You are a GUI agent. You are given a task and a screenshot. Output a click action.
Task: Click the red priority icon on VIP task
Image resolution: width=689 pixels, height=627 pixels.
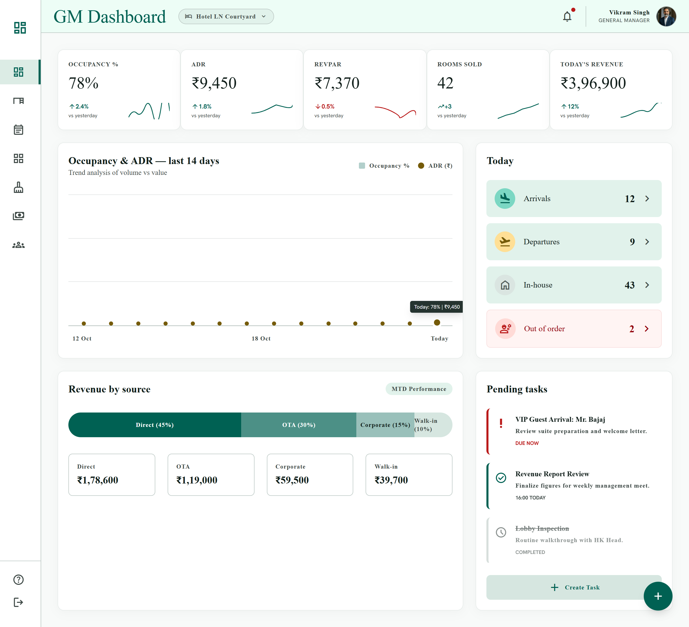pyautogui.click(x=501, y=423)
